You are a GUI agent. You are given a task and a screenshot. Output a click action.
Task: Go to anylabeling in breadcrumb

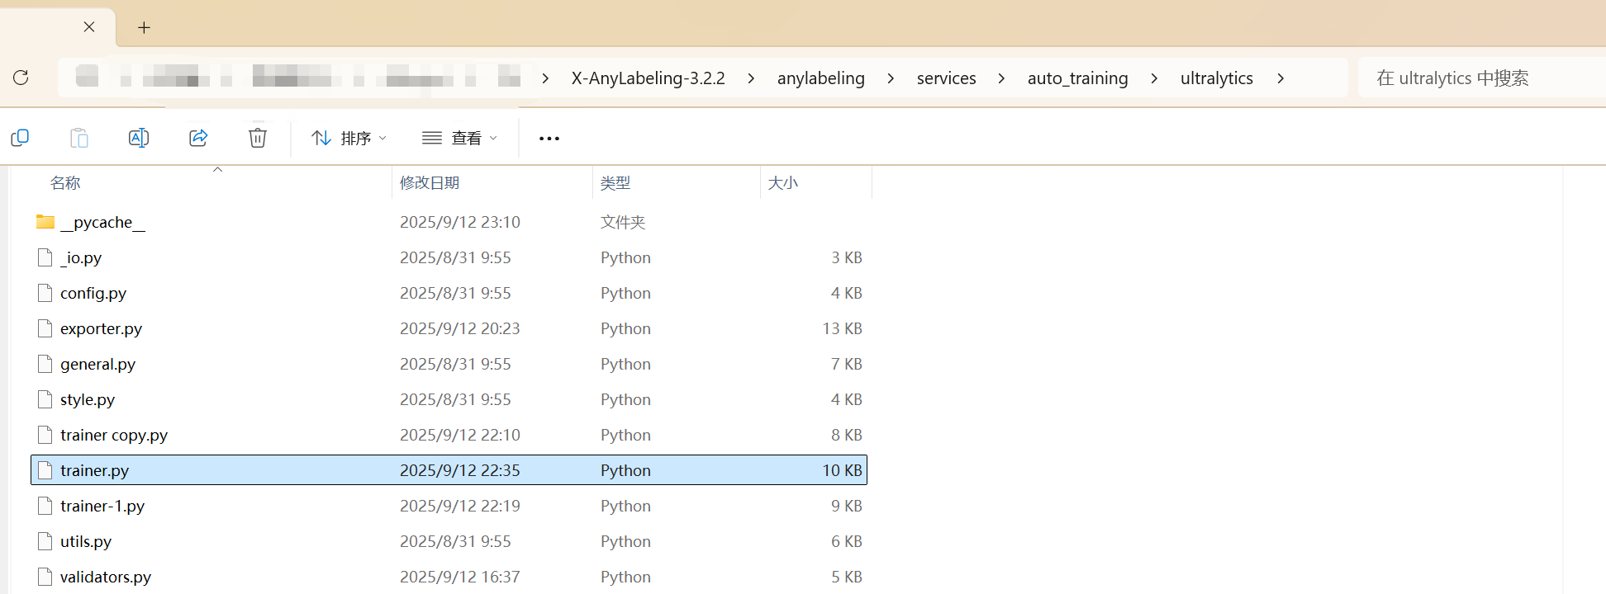(821, 78)
